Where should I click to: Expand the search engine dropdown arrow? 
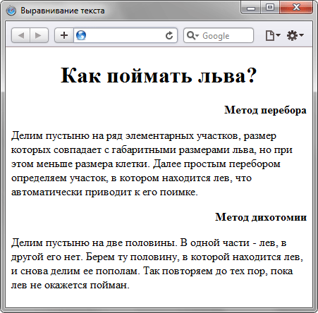[x=197, y=35]
